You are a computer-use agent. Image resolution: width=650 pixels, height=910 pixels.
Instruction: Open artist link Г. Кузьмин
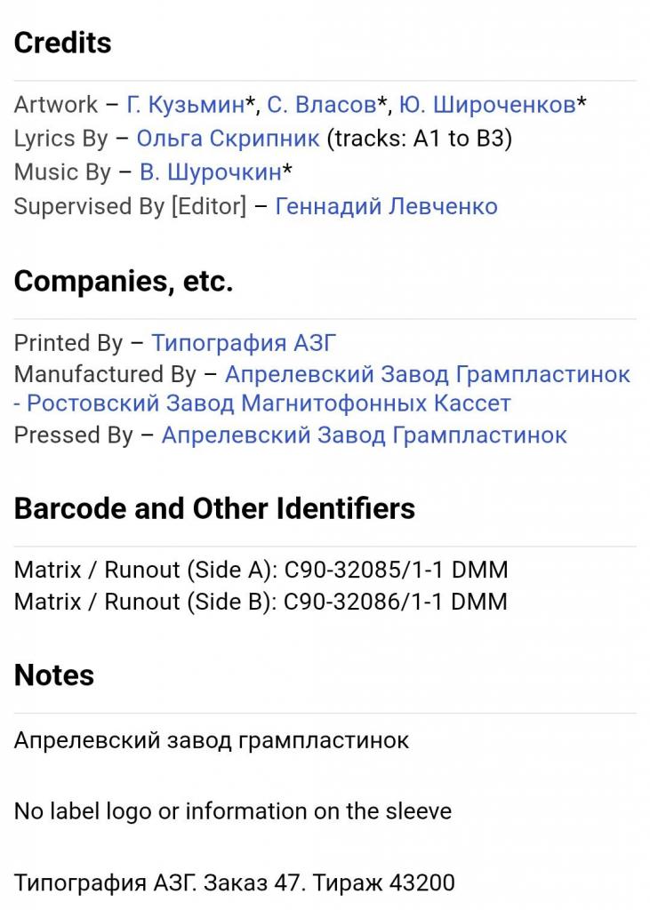pyautogui.click(x=185, y=105)
